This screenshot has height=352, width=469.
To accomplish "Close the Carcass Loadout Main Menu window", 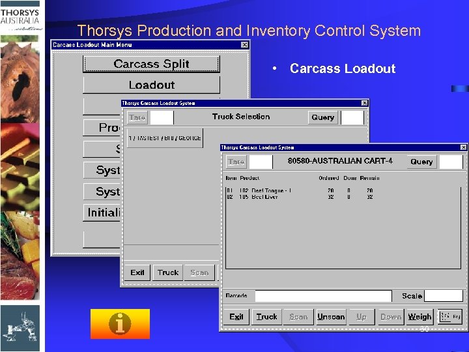I will tap(244, 45).
